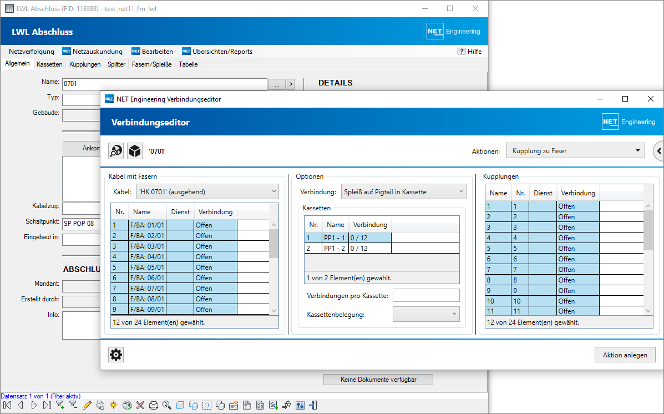
Task: Expand the Kabel dropdown 'HK 0701' (ausgehend)
Action: click(x=206, y=192)
